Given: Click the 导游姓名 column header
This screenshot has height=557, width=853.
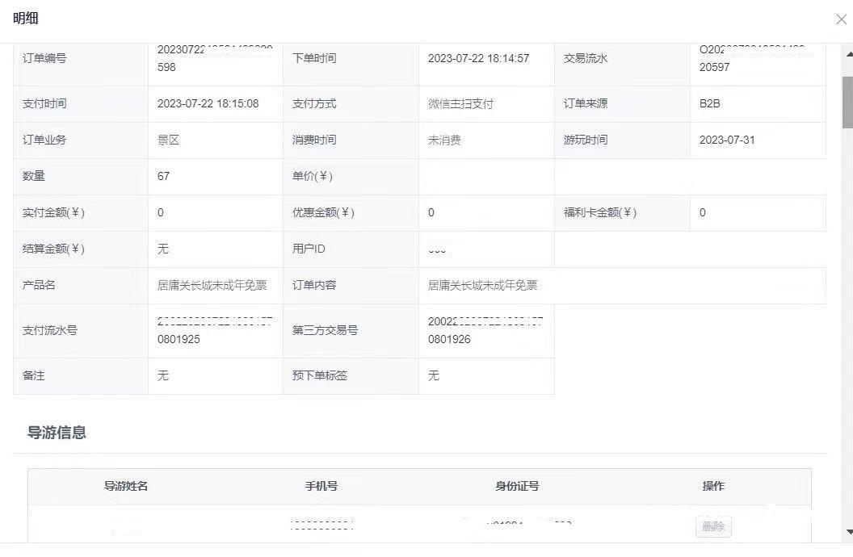Looking at the screenshot, I should (x=125, y=486).
